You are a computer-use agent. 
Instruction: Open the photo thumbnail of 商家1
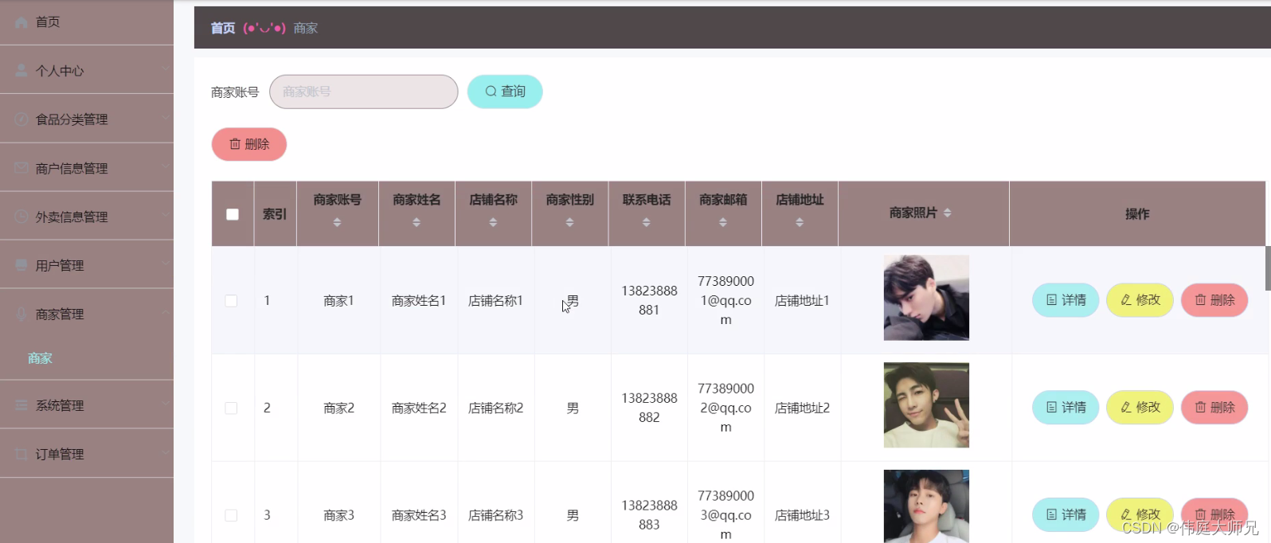pos(926,298)
